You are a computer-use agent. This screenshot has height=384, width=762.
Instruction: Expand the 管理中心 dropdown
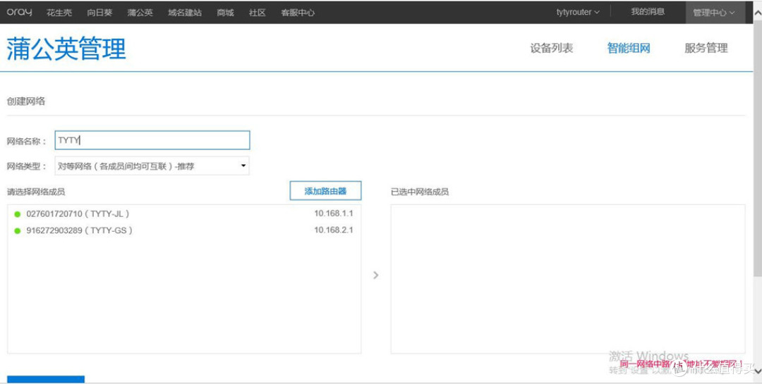[714, 13]
